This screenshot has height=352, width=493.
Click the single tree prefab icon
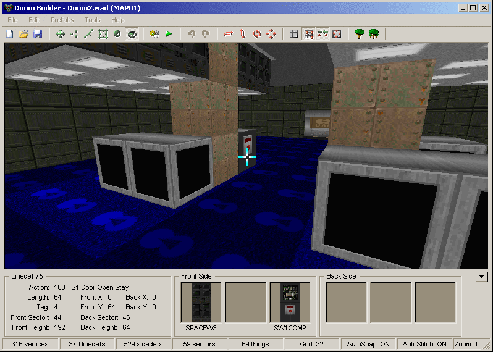click(x=360, y=34)
